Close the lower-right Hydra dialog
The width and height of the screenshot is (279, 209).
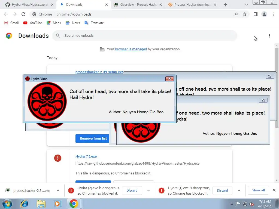[x=263, y=100]
